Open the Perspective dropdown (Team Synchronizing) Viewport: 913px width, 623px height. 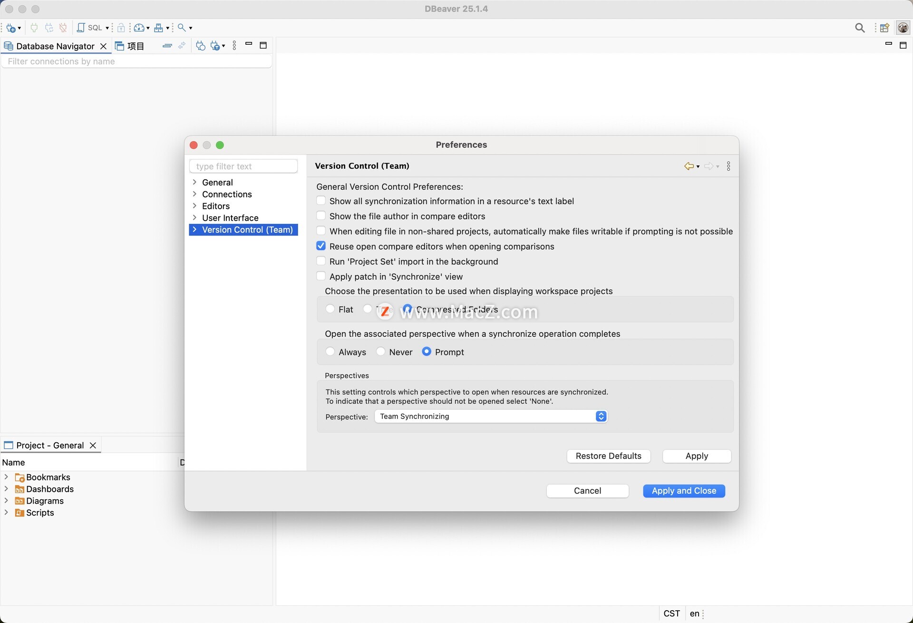tap(491, 416)
